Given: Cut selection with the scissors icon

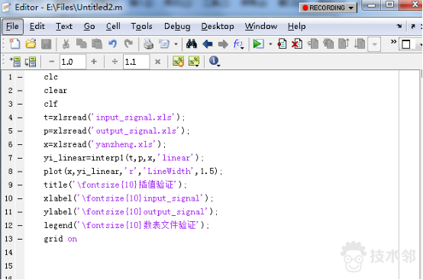Looking at the screenshot, I should 66,44.
